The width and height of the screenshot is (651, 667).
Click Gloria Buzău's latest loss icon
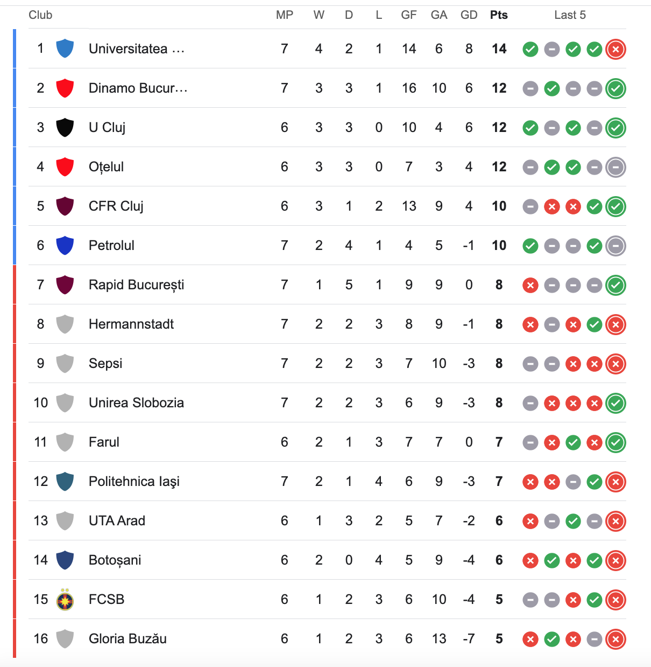tap(615, 640)
